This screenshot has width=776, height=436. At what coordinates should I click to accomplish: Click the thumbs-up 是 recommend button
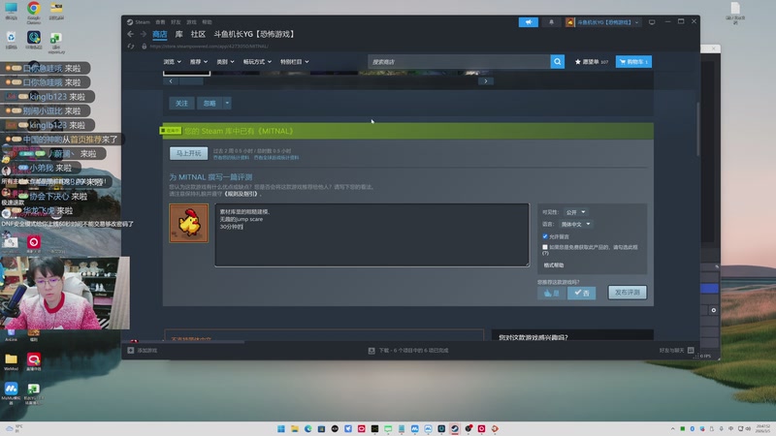click(551, 294)
